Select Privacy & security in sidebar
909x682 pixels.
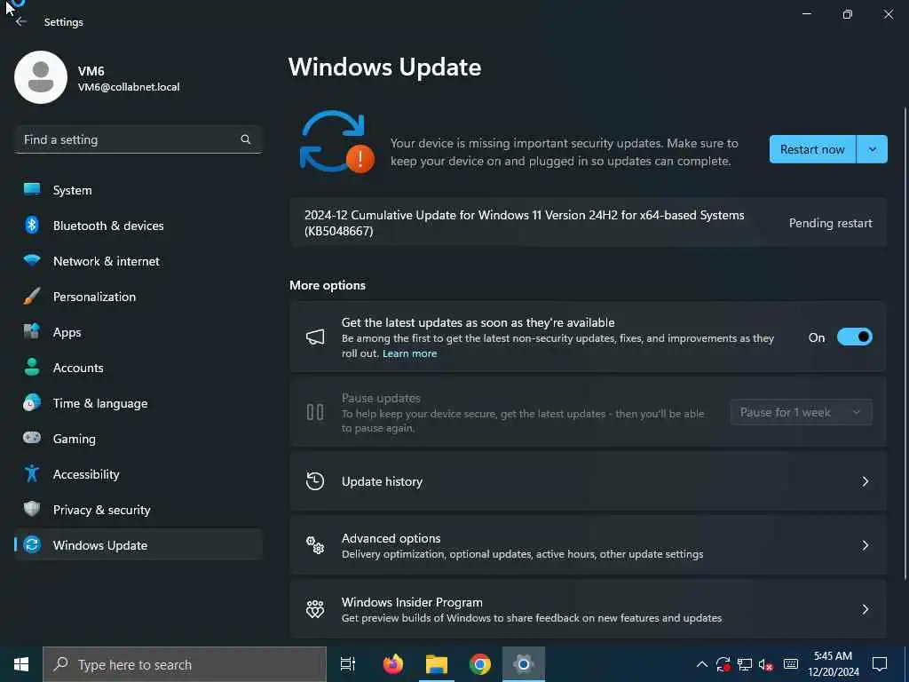tap(138, 509)
